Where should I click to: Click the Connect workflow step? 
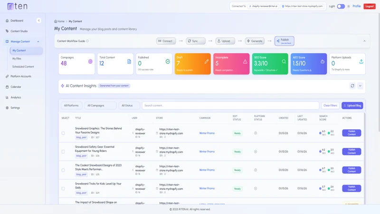point(166,41)
